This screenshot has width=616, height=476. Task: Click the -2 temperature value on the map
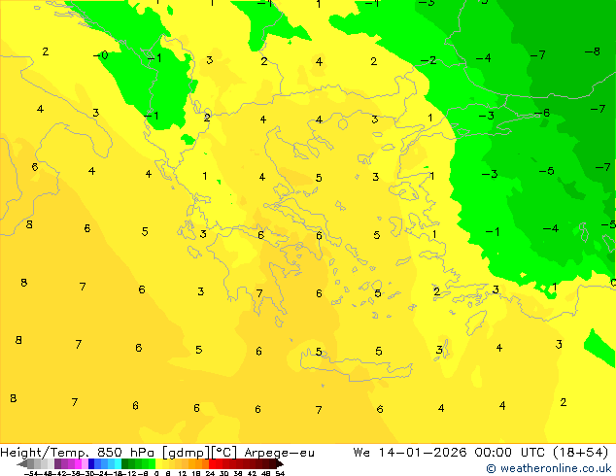(428, 60)
